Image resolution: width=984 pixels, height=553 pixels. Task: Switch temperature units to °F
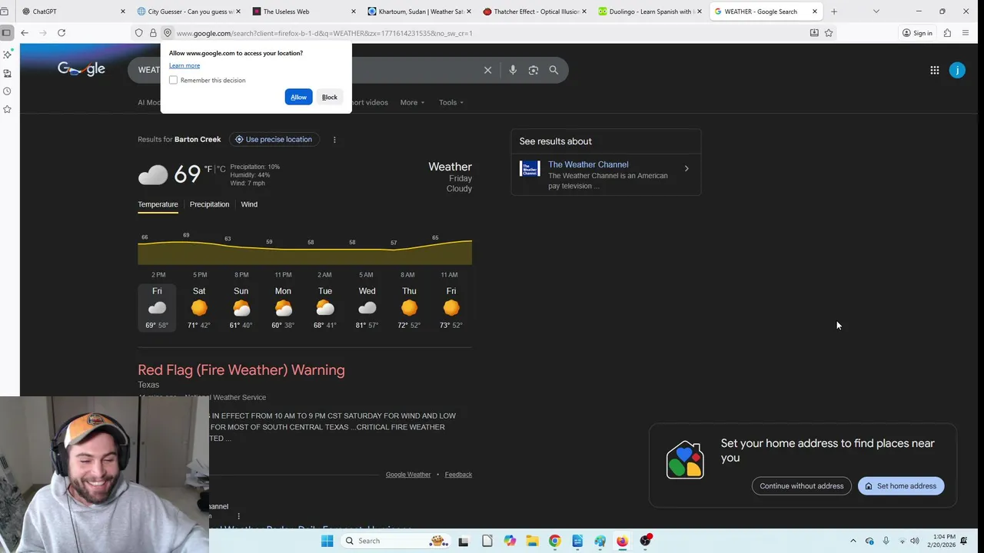tap(208, 169)
